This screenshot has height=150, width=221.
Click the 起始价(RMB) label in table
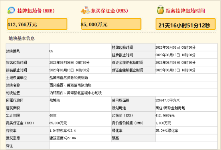(x=122, y=116)
